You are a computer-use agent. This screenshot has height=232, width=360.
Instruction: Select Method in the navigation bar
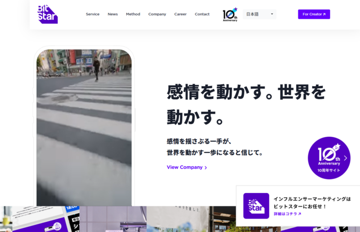133,14
